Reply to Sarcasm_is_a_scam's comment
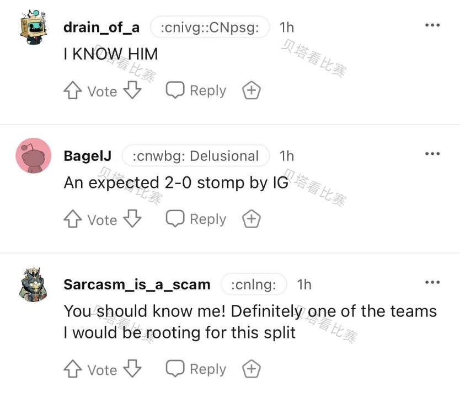This screenshot has height=393, width=460. point(196,369)
